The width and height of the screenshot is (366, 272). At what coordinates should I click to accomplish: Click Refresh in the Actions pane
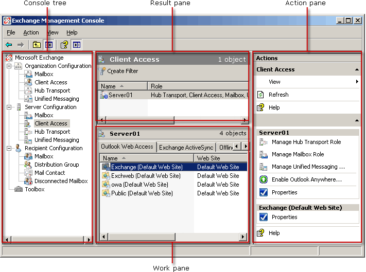(x=278, y=95)
